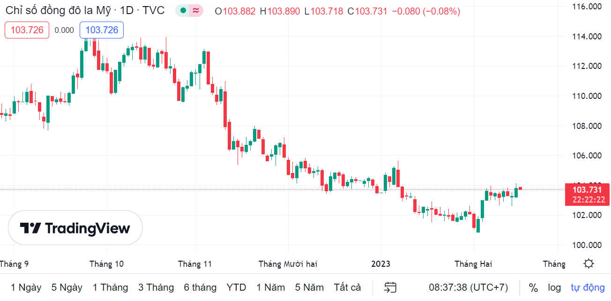Toggle the "tự động" auto scale
This screenshot has width=611, height=301.
click(588, 287)
